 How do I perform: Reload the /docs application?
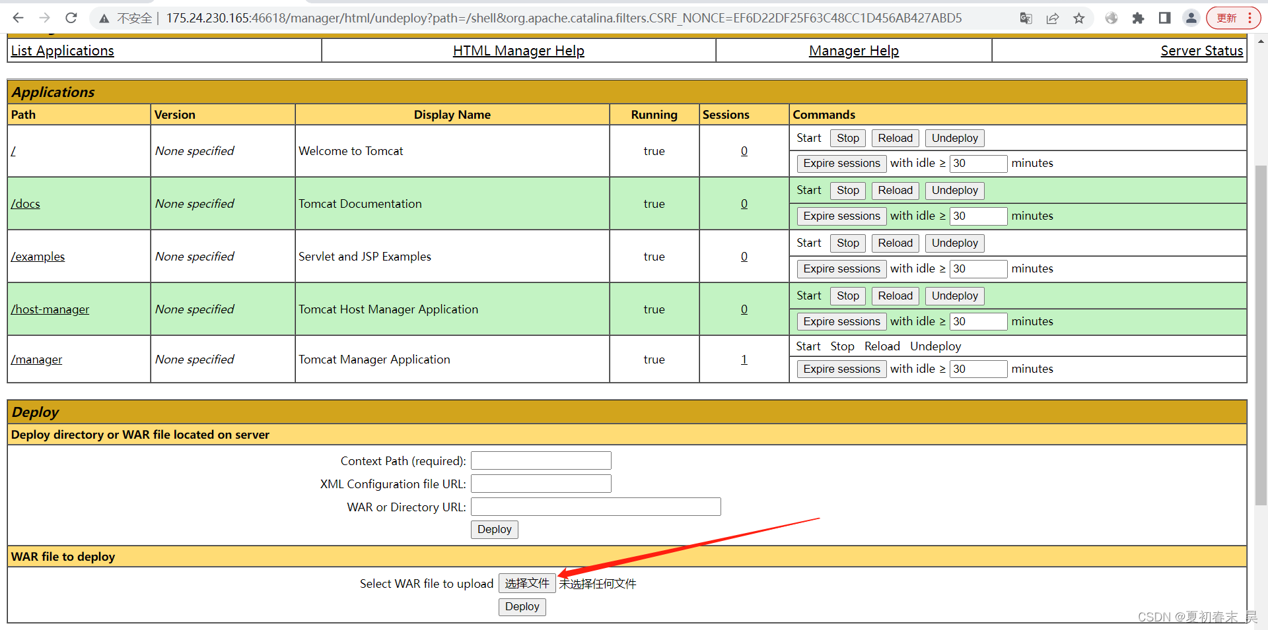[895, 191]
